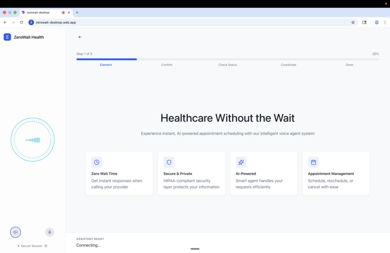Click the ZeroWait Health logo icon
This screenshot has width=390, height=253.
click(7, 37)
